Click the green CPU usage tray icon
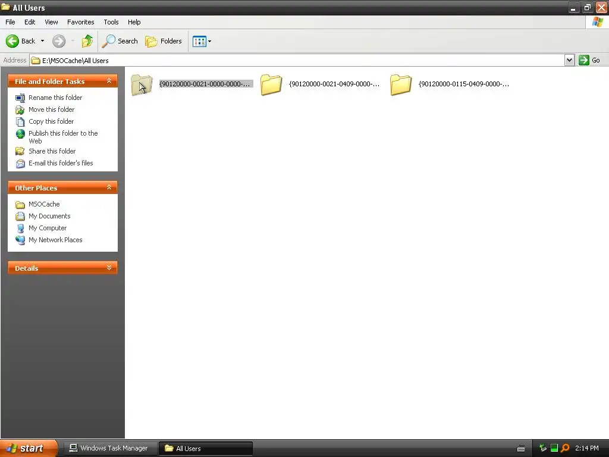The image size is (609, 457). 554,447
